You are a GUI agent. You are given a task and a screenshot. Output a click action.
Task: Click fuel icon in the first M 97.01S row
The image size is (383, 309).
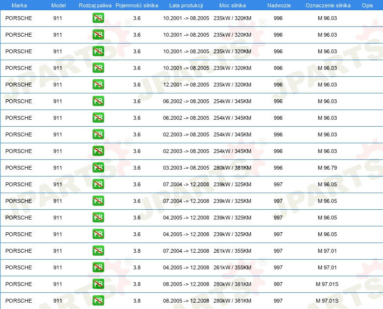point(98,284)
